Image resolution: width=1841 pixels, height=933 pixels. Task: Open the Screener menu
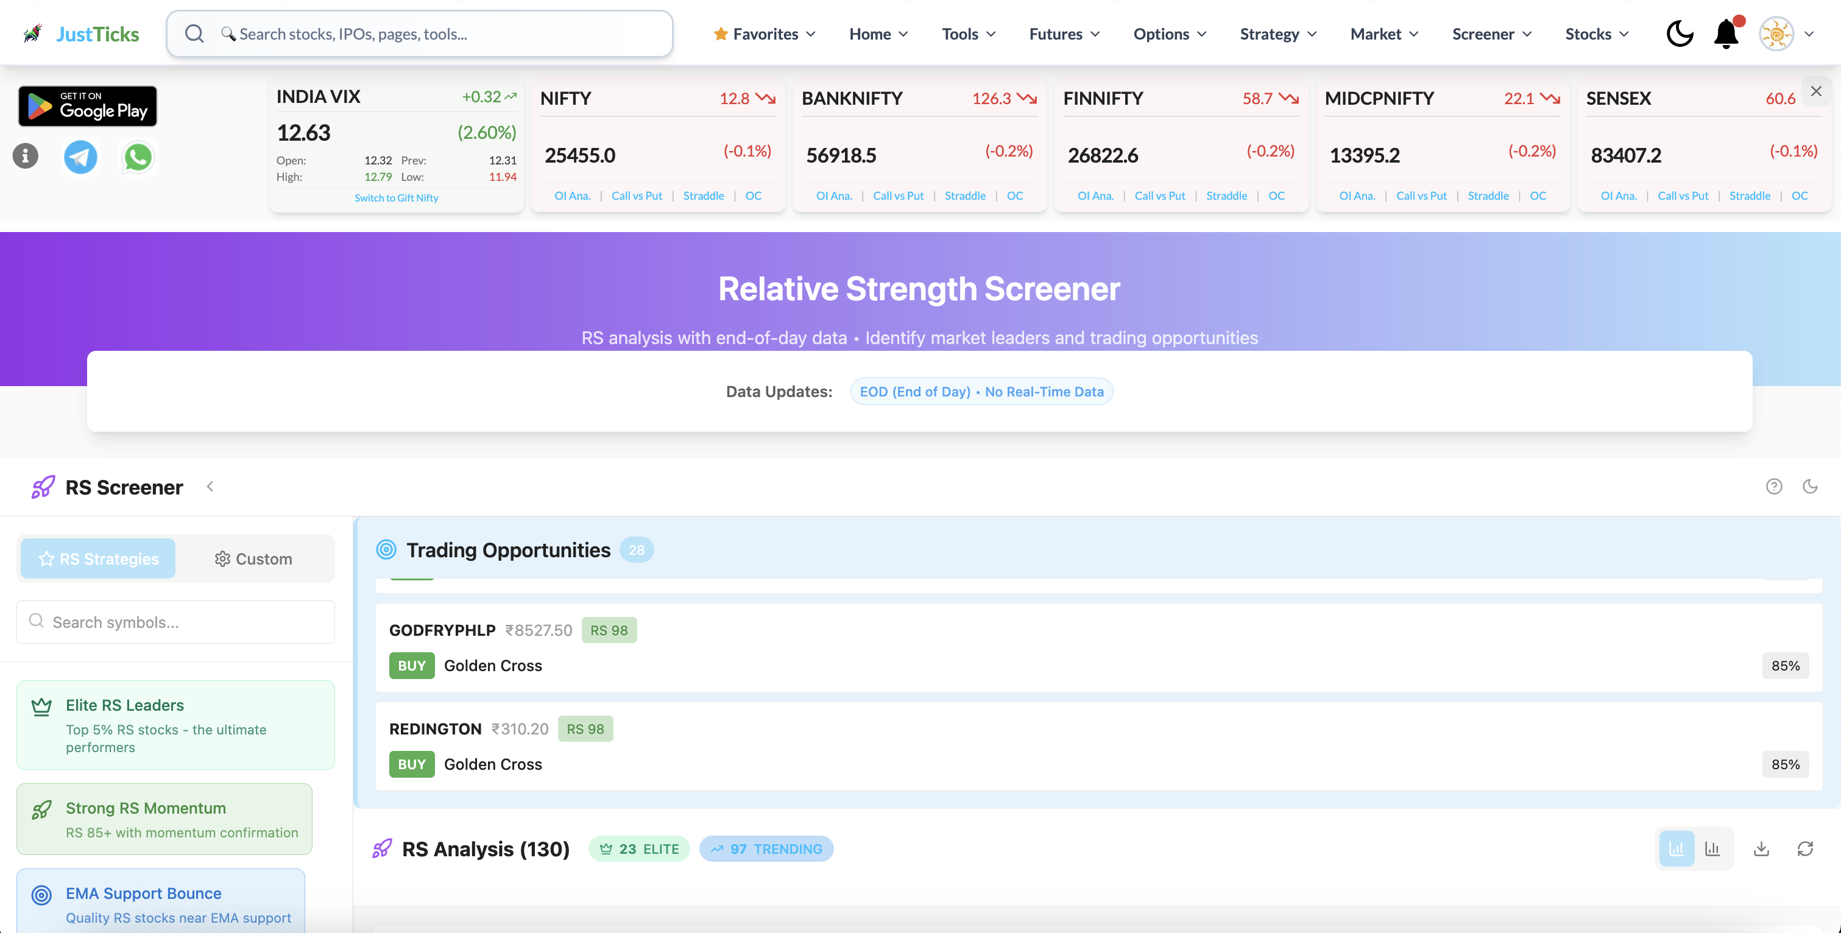(x=1491, y=33)
